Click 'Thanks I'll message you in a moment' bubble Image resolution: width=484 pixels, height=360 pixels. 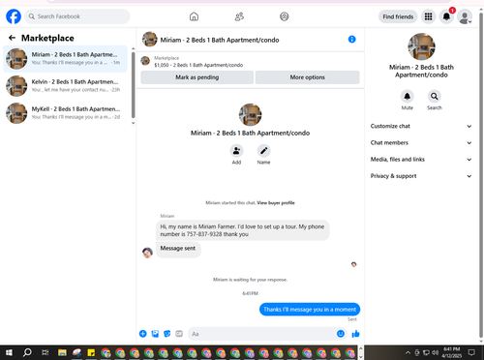(310, 310)
